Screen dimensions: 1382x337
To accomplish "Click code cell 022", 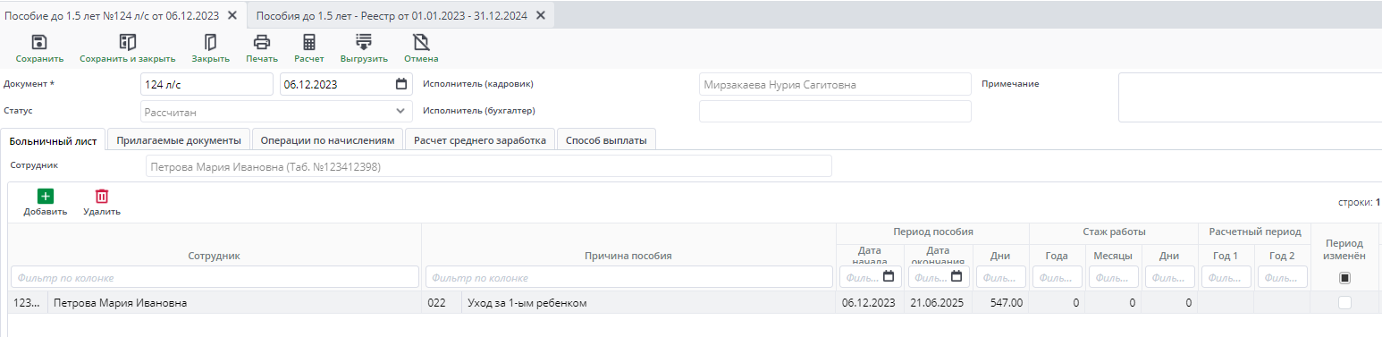I will pos(442,303).
